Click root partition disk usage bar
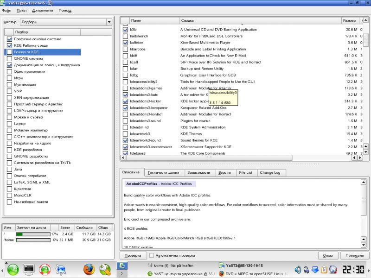The height and width of the screenshot is (278, 371). pyautogui.click(x=33, y=234)
